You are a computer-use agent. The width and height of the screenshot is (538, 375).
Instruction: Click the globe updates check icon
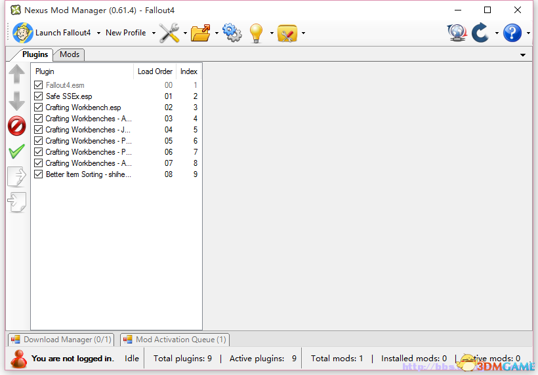(x=457, y=33)
